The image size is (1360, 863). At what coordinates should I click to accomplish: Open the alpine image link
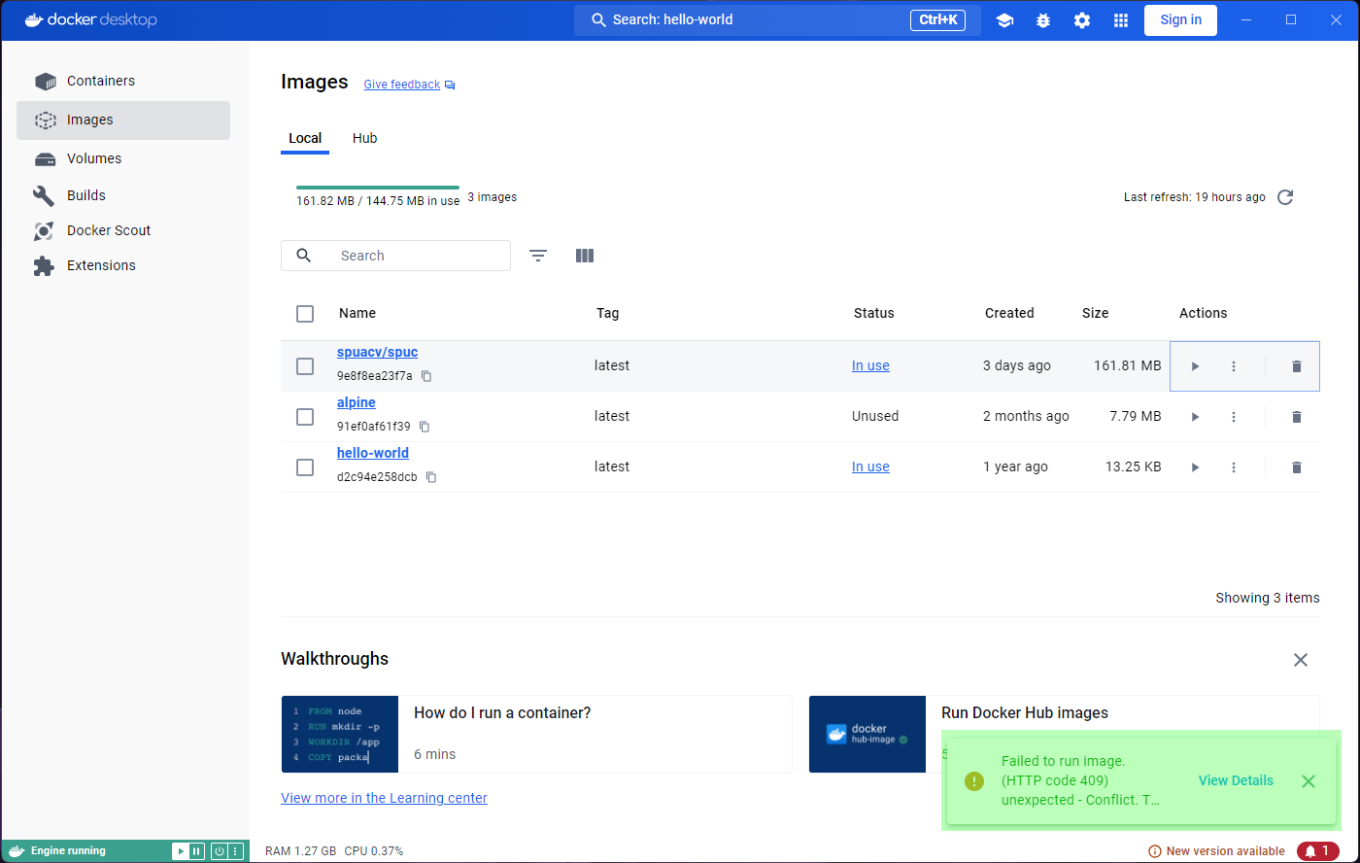coord(357,402)
